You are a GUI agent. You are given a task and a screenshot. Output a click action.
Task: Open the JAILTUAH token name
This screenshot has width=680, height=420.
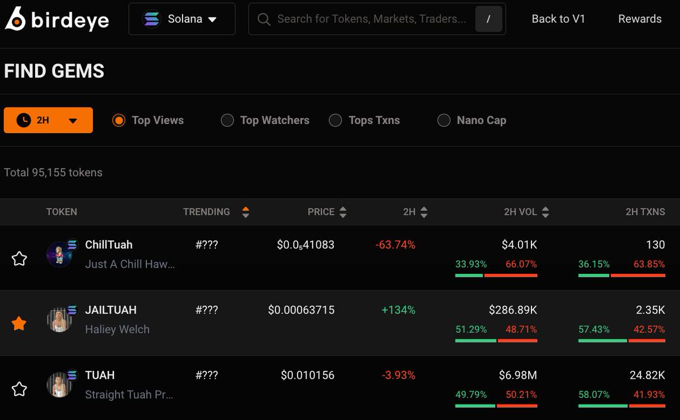coord(110,310)
